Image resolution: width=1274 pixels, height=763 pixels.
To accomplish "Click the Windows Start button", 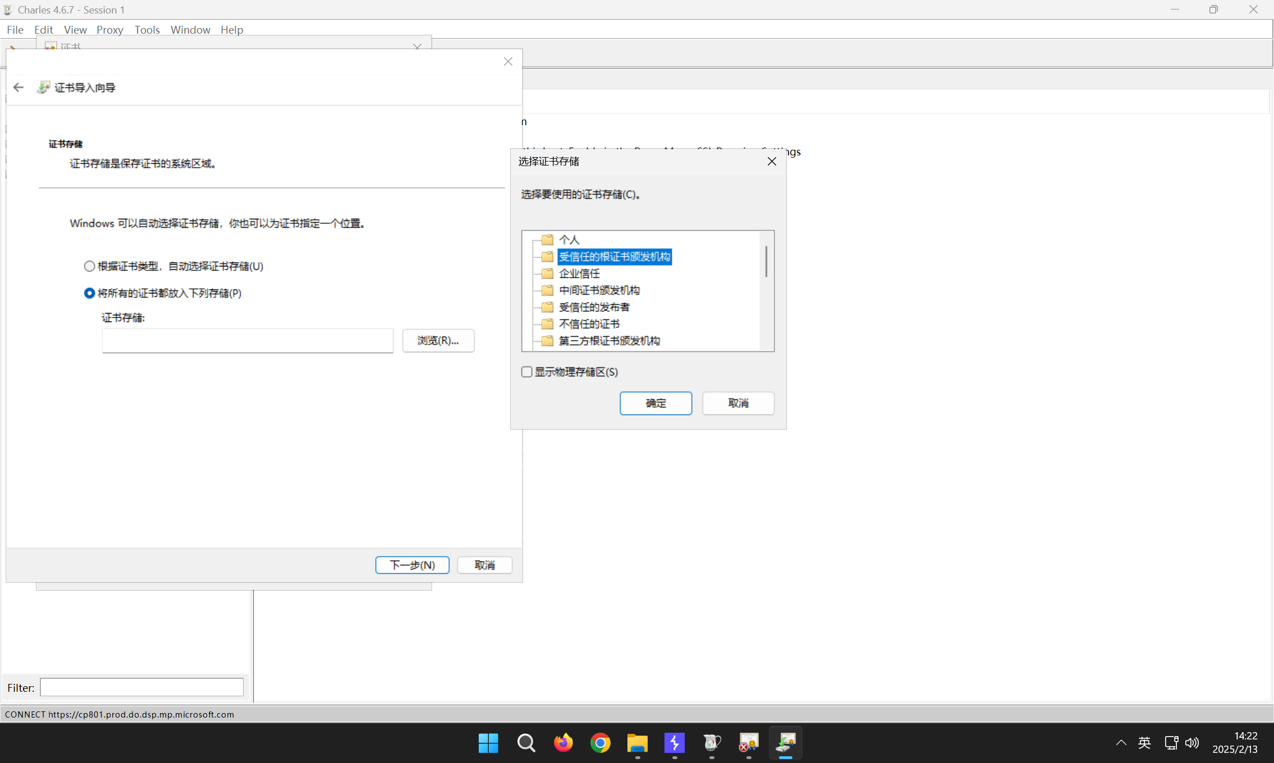I will (x=488, y=743).
